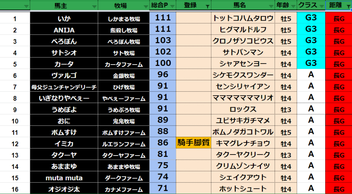Select red 長G cell in row 16
The width and height of the screenshot is (352, 194).
(339, 189)
